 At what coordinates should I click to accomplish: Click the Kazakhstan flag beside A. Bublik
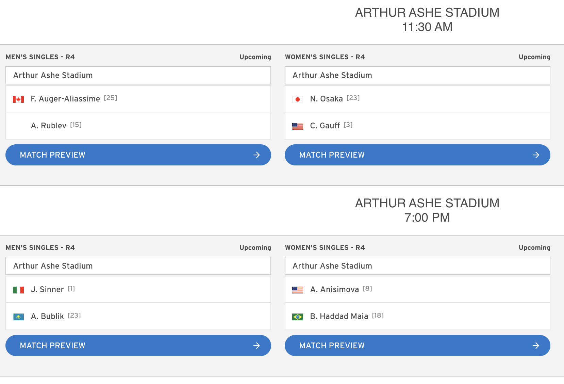[18, 317]
